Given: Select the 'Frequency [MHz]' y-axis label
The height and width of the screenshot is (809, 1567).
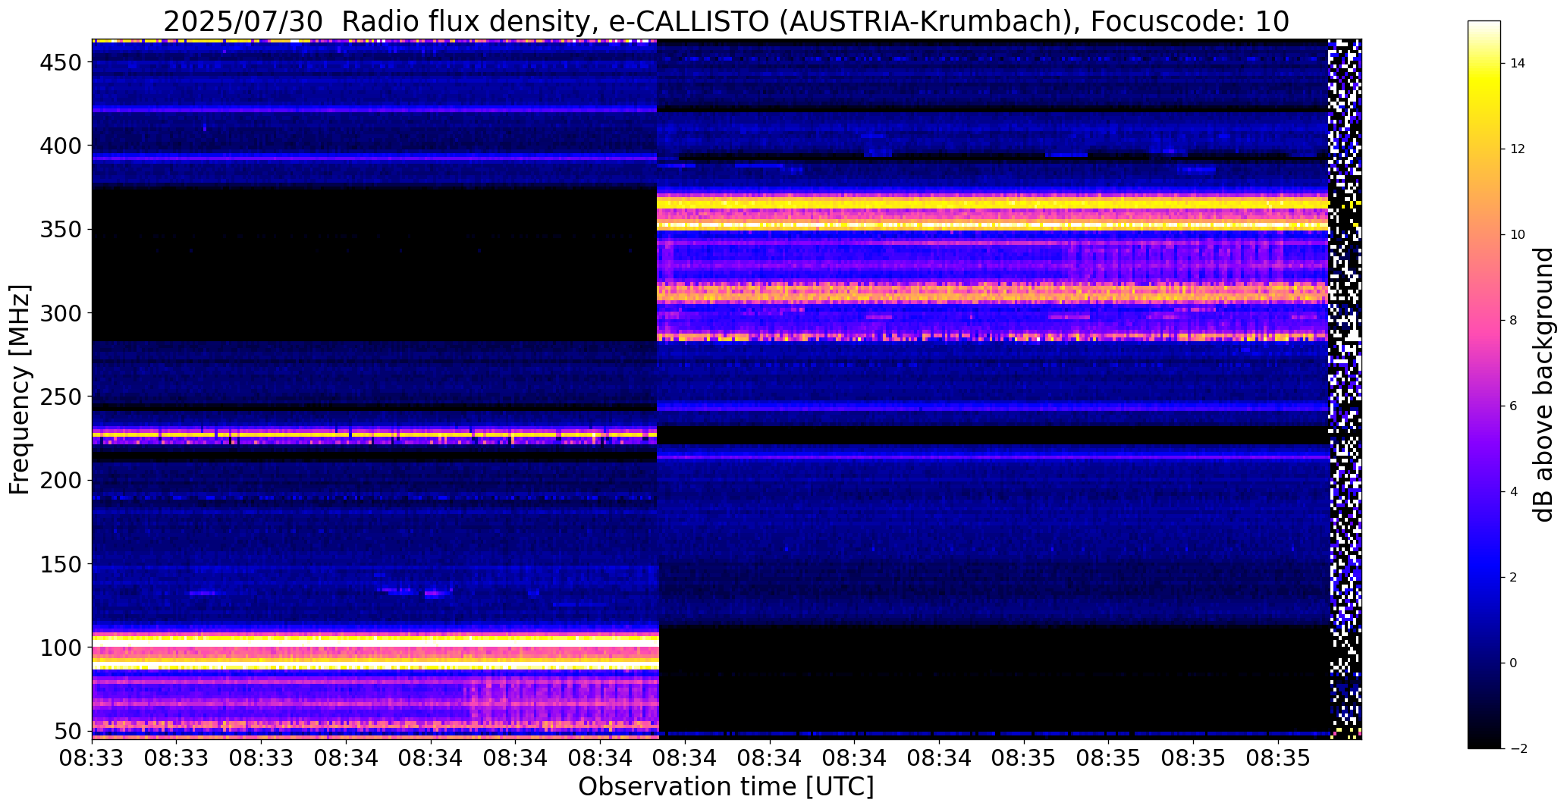Looking at the screenshot, I should pyautogui.click(x=19, y=390).
